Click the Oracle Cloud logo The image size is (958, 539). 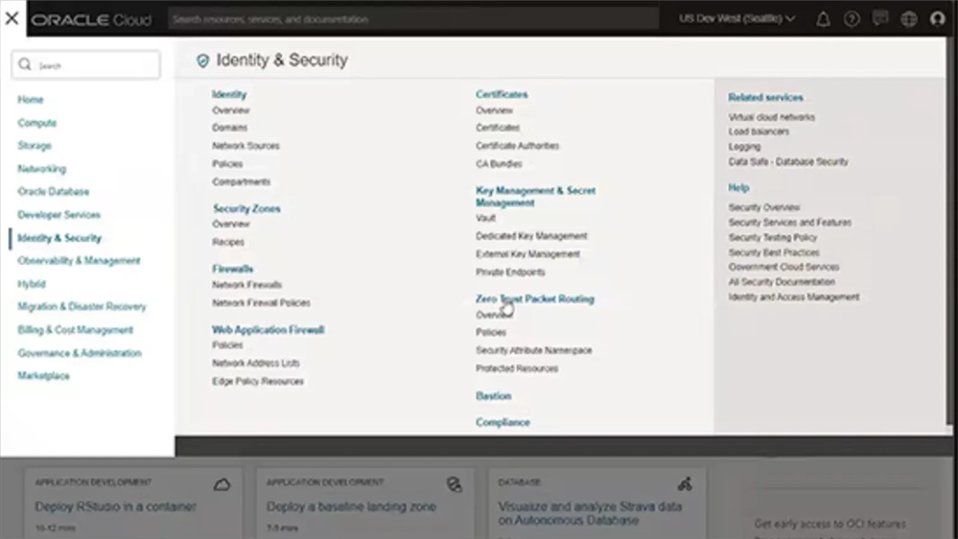click(91, 20)
